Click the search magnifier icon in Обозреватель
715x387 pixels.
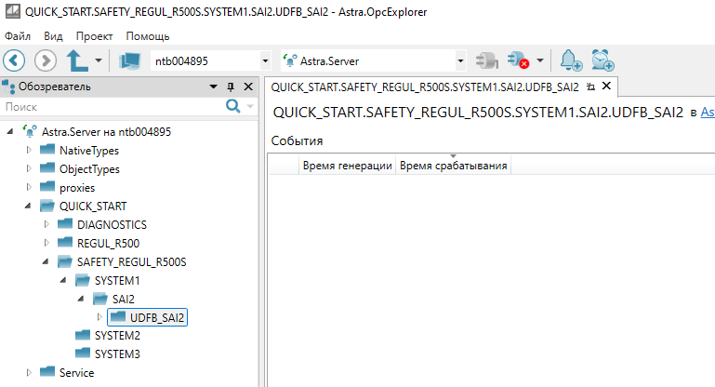tap(233, 107)
